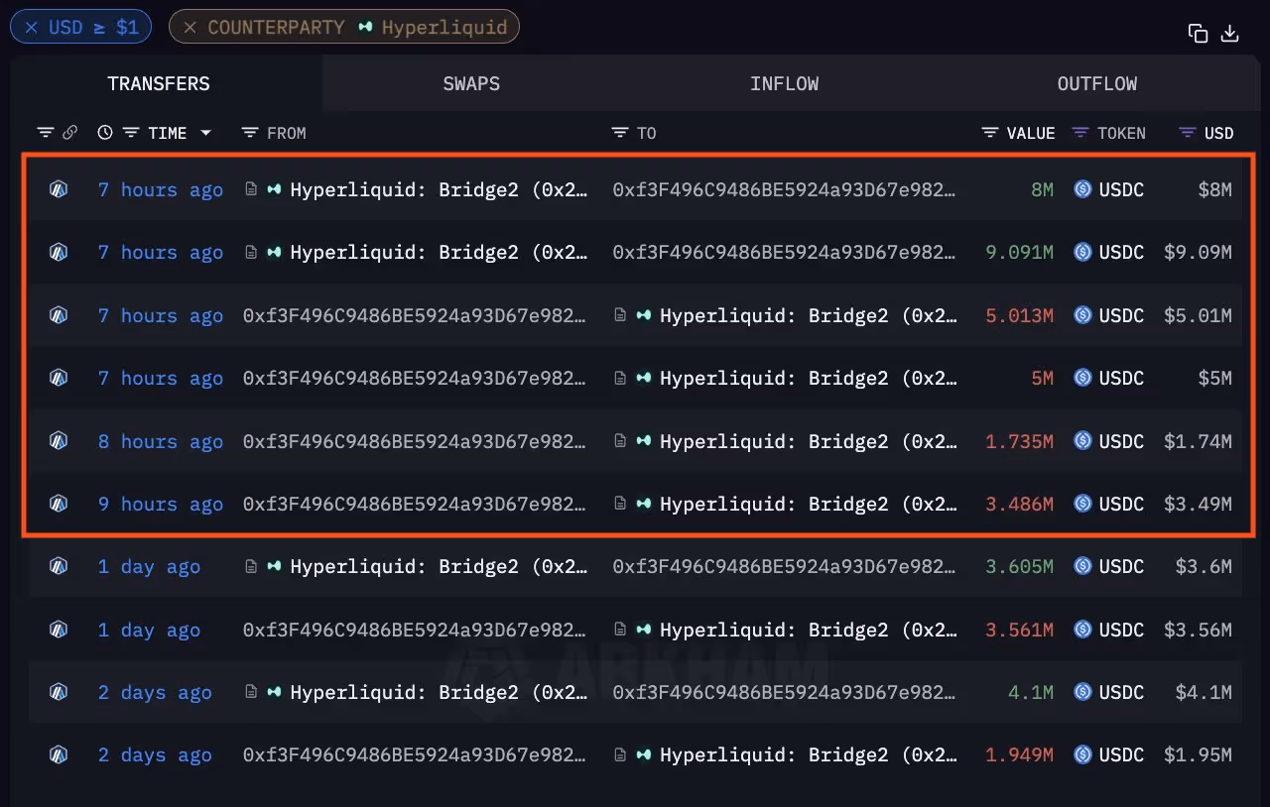Switch to the OUTFLOW tab
The image size is (1270, 807).
1096,84
